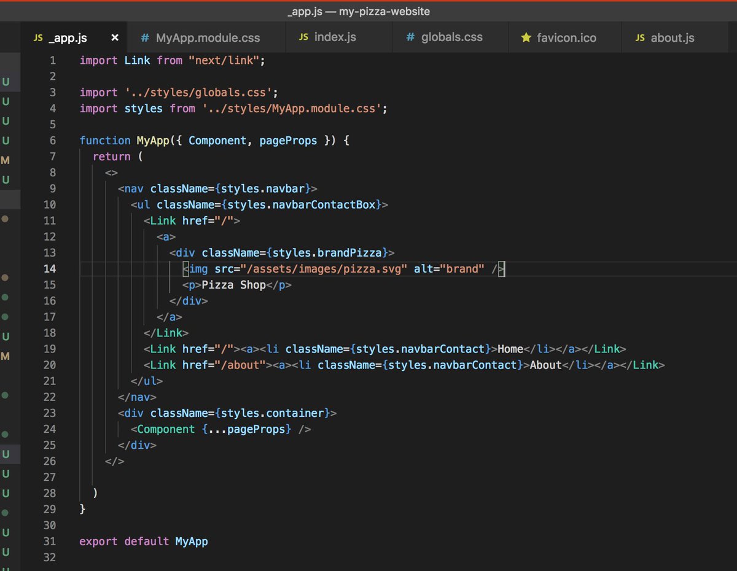
Task: Click the star icon on favicon.ico tab
Action: (526, 38)
